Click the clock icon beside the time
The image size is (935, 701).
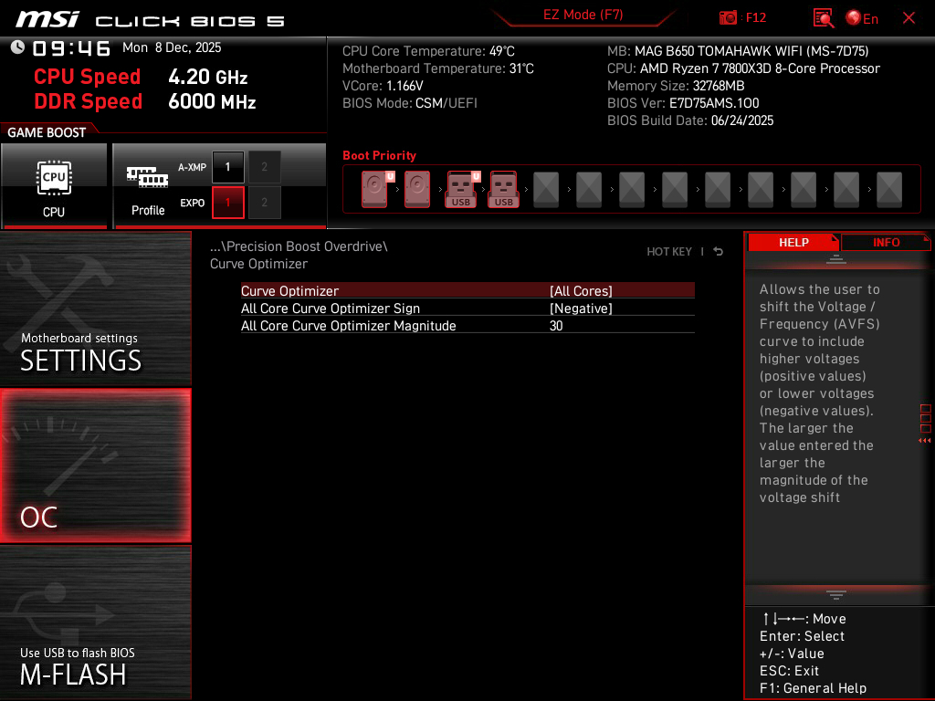click(x=17, y=47)
